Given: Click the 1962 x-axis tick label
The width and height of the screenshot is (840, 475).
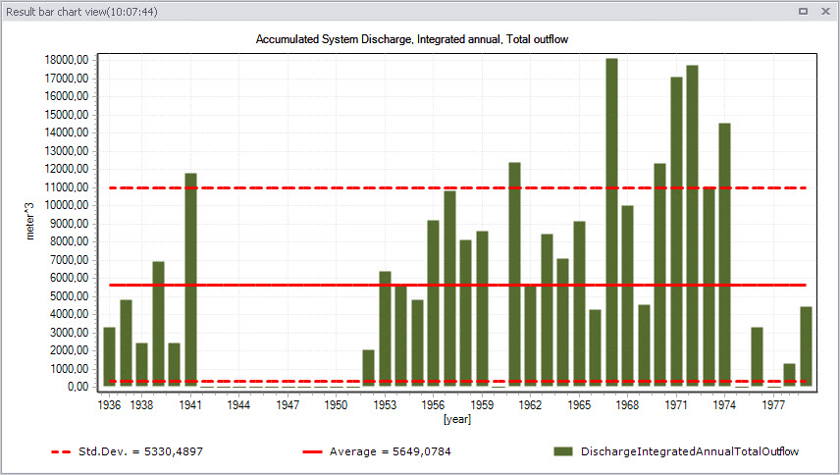Looking at the screenshot, I should tap(530, 405).
